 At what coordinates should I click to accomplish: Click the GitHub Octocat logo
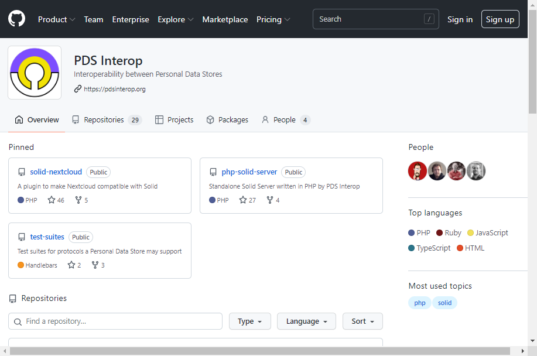coord(16,19)
